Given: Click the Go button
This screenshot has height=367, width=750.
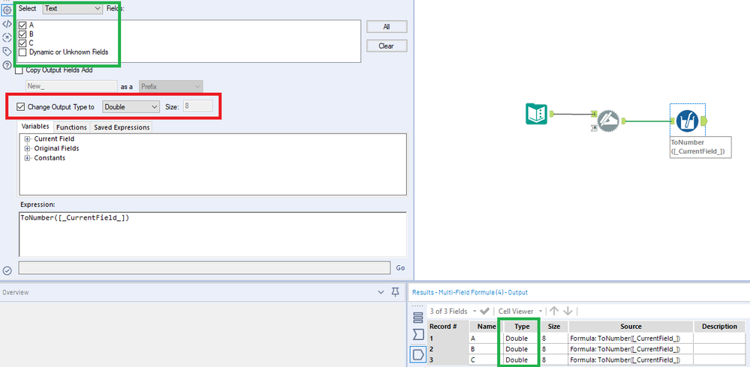Looking at the screenshot, I should 400,268.
